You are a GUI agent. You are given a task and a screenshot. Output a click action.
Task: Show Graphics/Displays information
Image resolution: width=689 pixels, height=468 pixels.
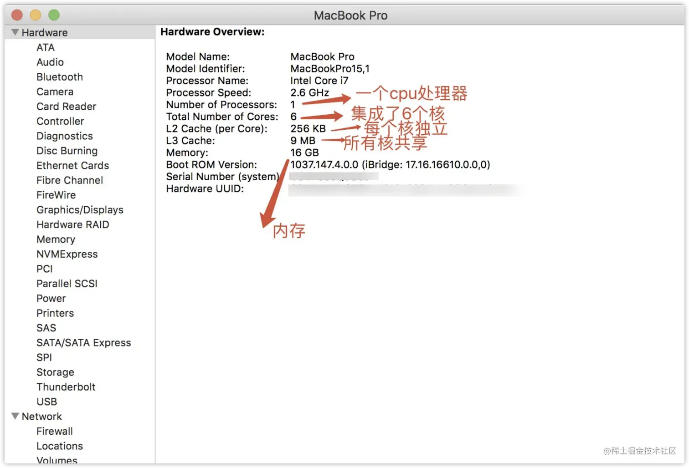[x=80, y=210]
